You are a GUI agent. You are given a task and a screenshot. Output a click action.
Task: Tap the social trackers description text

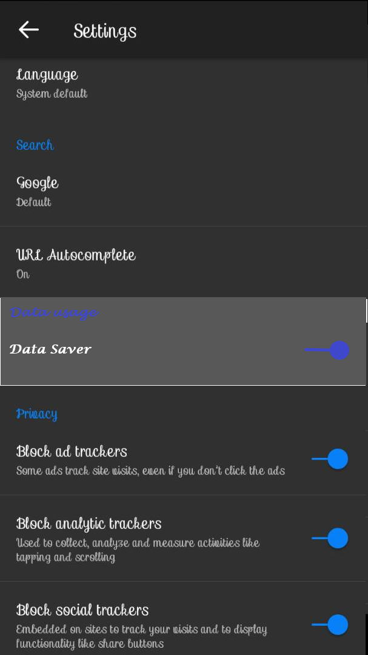pyautogui.click(x=141, y=636)
